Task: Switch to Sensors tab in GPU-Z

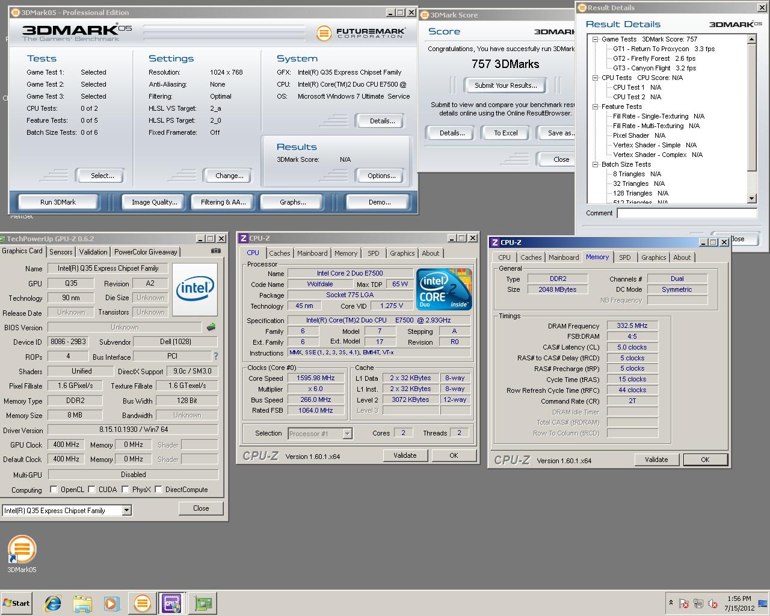Action: coord(61,252)
